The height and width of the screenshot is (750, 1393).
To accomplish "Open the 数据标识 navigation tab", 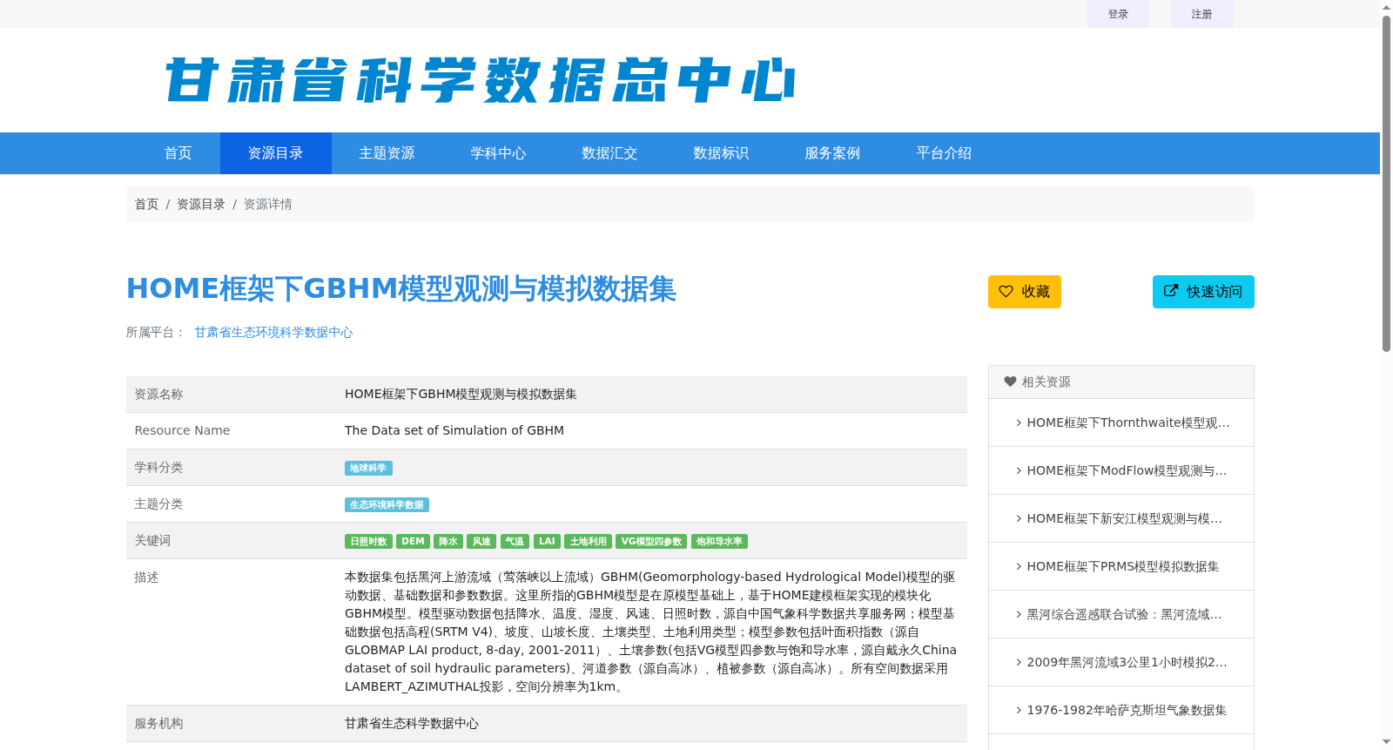I will pyautogui.click(x=722, y=153).
